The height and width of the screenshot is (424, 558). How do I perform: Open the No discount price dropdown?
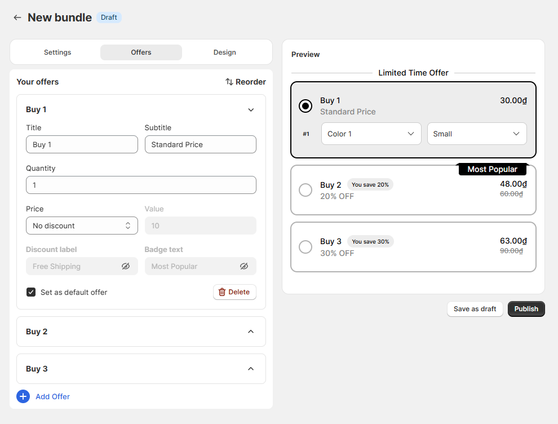point(82,226)
